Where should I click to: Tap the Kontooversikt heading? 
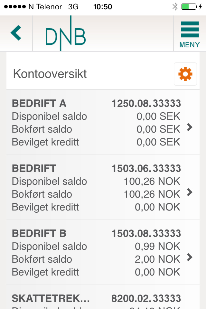50,74
